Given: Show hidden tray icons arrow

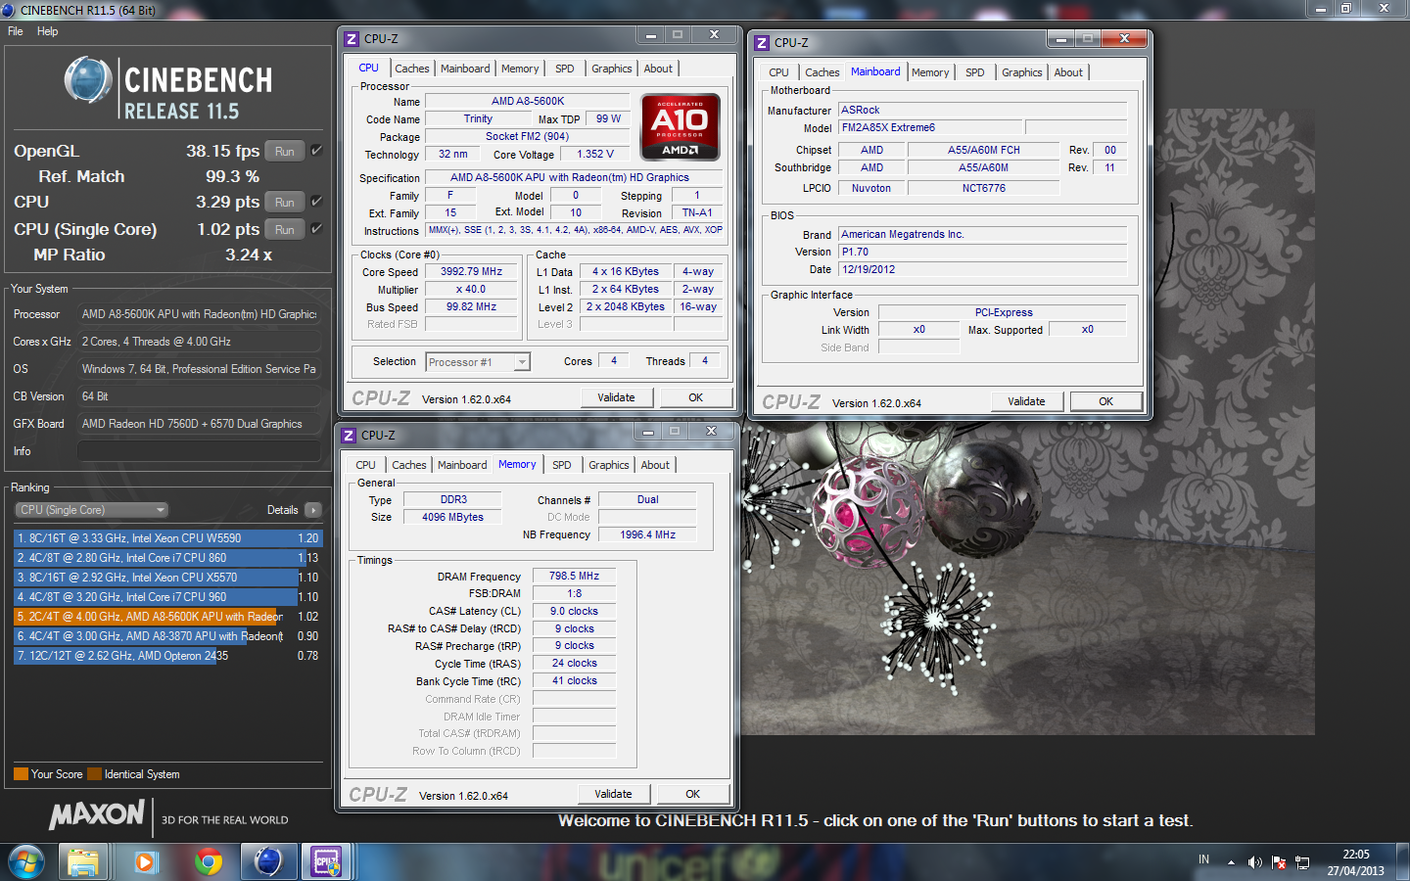Looking at the screenshot, I should [x=1230, y=863].
